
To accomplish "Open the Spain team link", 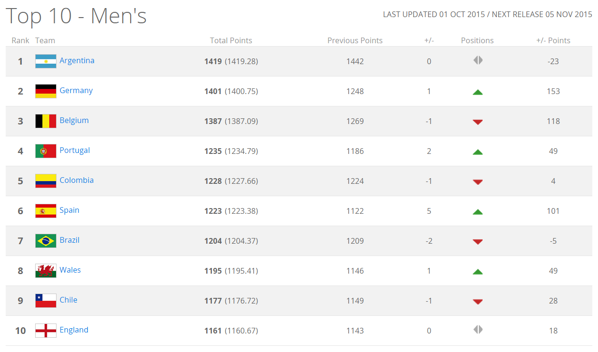I will click(69, 210).
